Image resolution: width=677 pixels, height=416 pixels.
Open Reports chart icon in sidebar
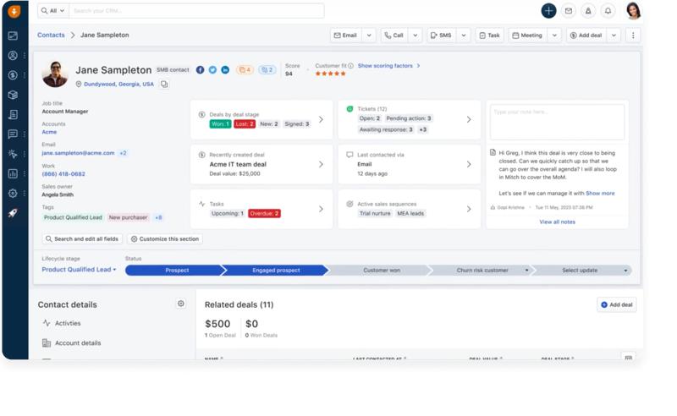pos(13,173)
